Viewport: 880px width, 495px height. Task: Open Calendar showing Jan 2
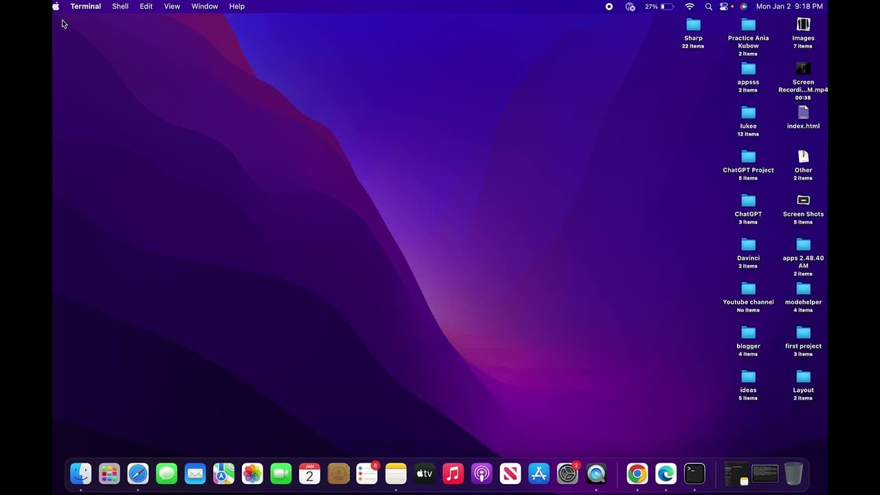point(309,474)
